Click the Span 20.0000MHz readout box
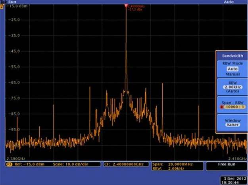This screenshot has height=185, width=248. pos(177,166)
